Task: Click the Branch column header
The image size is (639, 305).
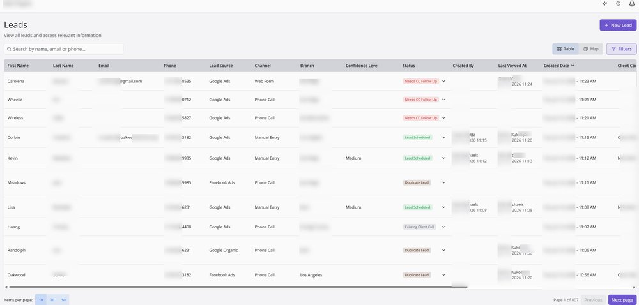Action: pos(307,66)
